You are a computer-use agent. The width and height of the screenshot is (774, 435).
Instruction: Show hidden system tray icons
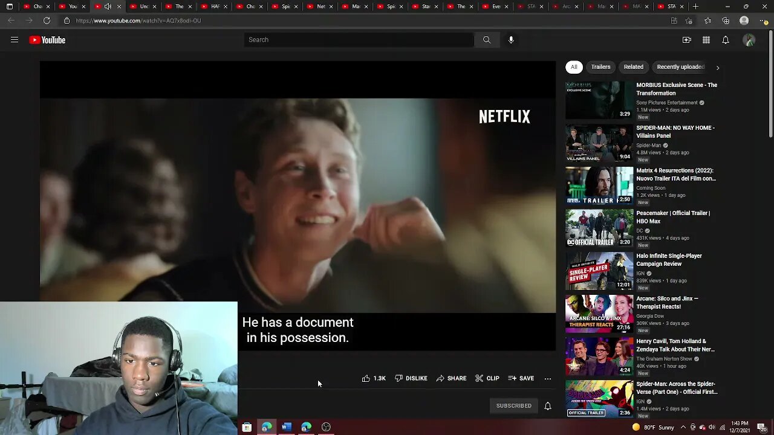click(683, 428)
